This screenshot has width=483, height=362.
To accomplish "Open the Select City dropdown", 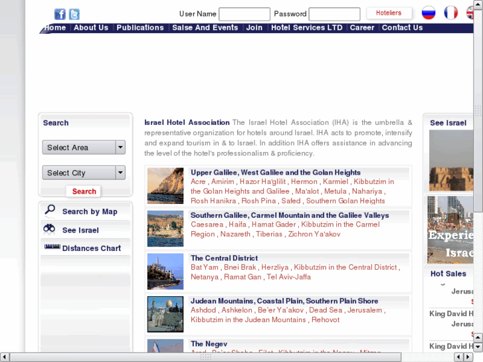I will tap(84, 173).
